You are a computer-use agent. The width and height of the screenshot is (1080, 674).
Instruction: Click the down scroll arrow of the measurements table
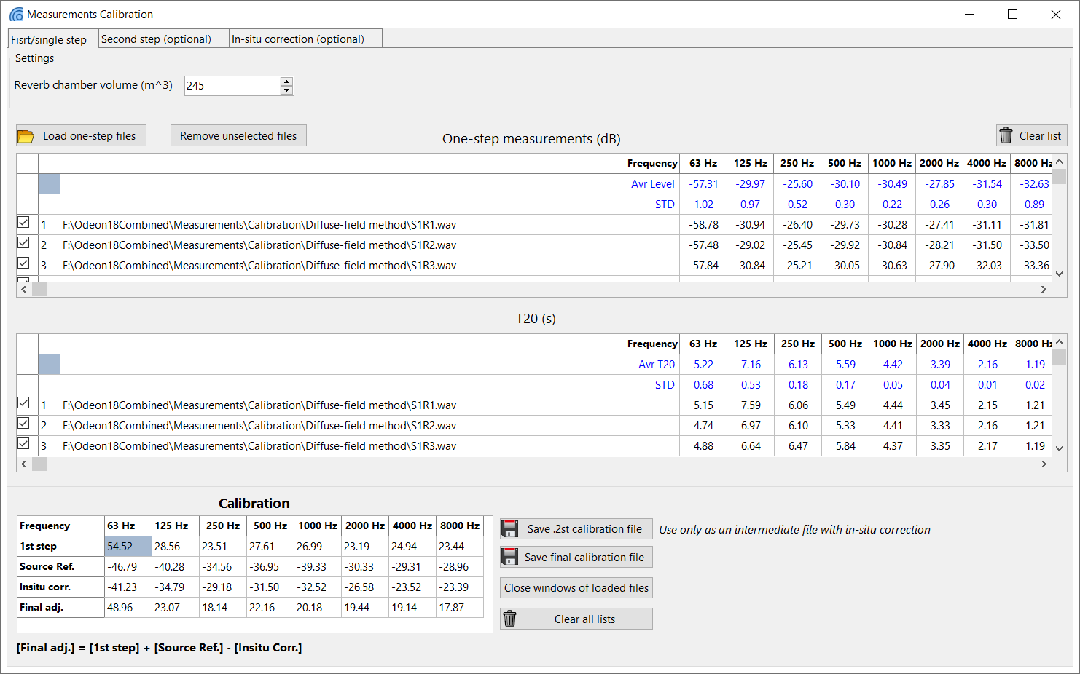pos(1059,274)
